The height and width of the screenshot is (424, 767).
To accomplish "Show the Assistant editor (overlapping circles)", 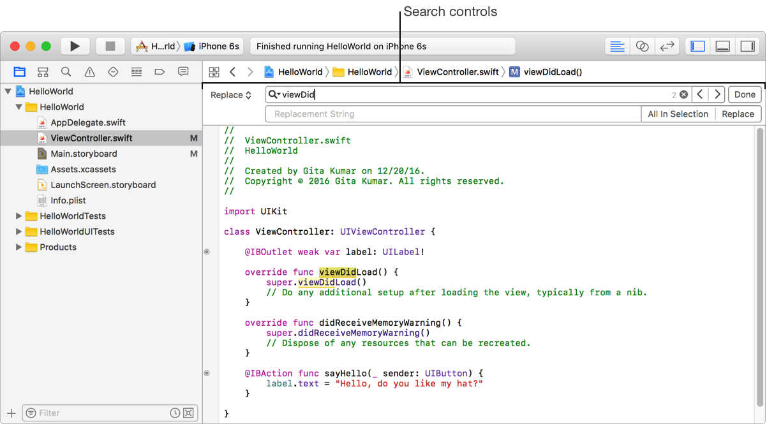I will tap(642, 46).
